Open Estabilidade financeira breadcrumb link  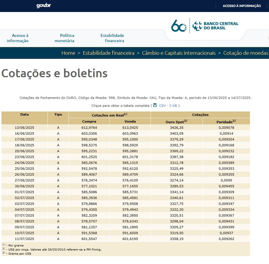click(109, 53)
